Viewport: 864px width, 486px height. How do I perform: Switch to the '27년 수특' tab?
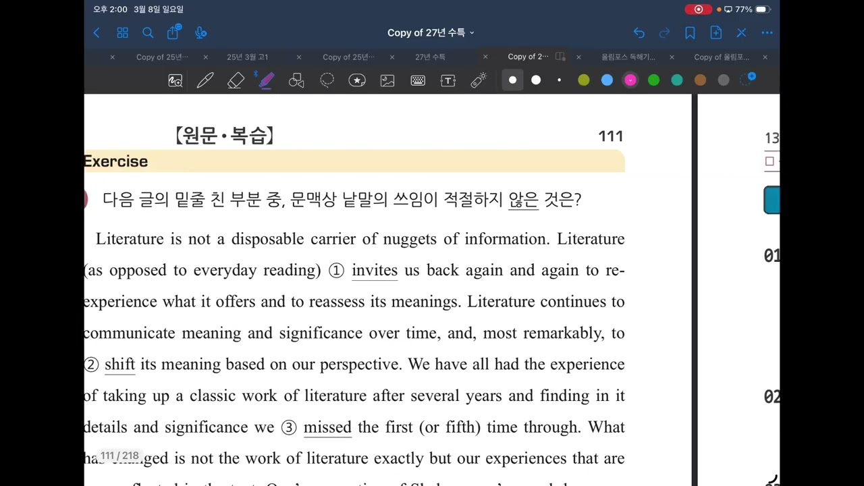coord(430,57)
